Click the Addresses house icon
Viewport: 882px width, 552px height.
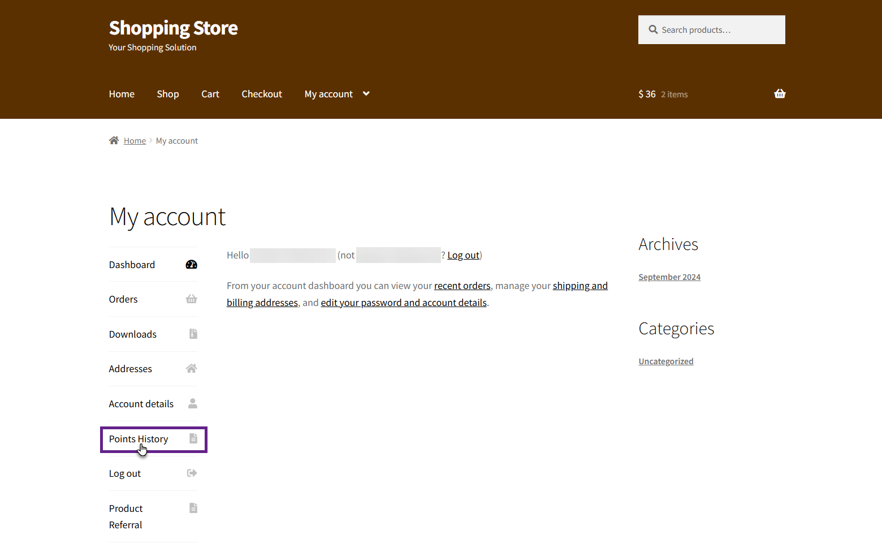click(x=192, y=369)
